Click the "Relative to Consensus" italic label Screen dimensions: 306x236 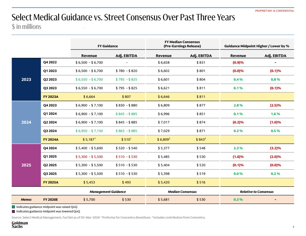click(x=257, y=192)
